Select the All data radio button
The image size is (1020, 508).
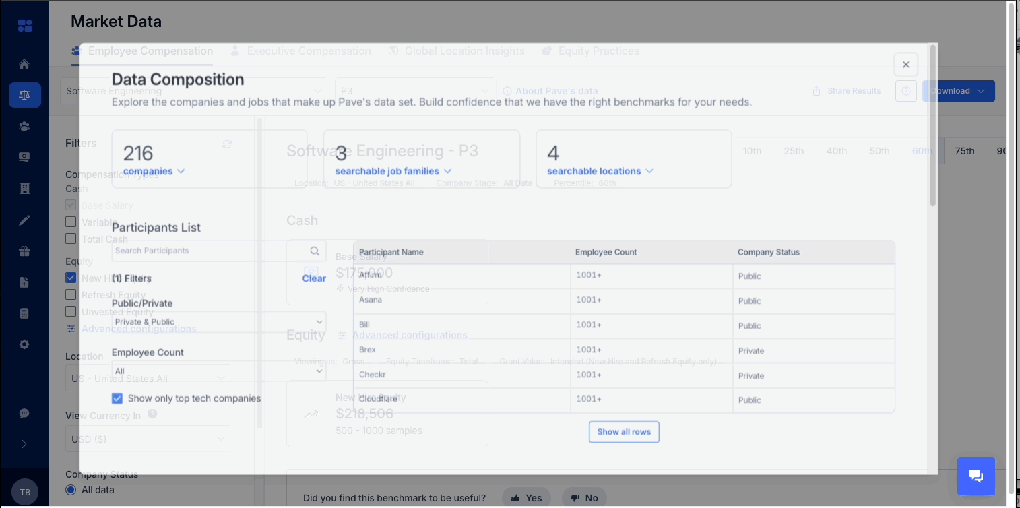click(71, 490)
